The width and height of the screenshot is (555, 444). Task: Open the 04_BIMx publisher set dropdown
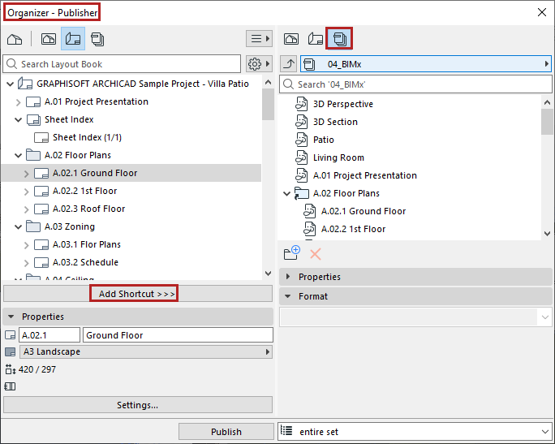tap(426, 64)
